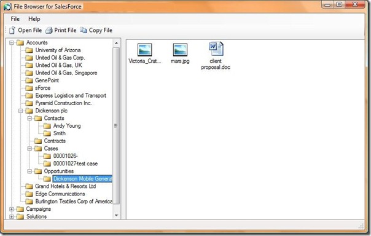Collapse the Dickenson plc node

point(21,111)
